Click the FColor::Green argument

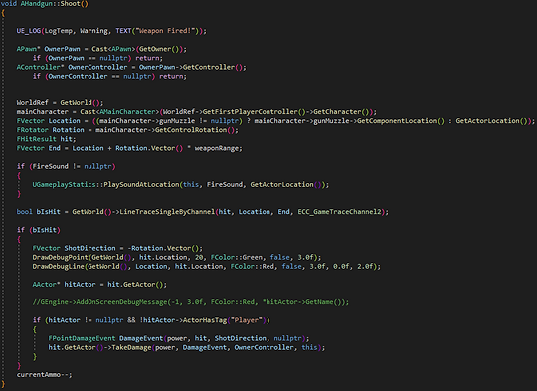(x=237, y=257)
